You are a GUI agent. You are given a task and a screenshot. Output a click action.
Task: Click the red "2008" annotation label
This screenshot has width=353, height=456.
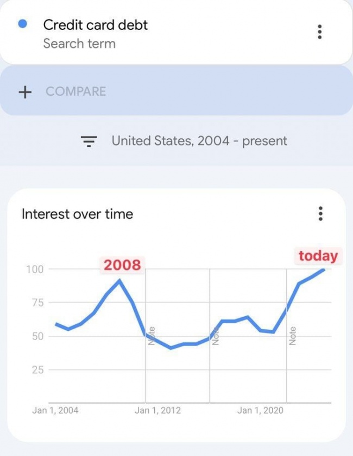(x=122, y=266)
